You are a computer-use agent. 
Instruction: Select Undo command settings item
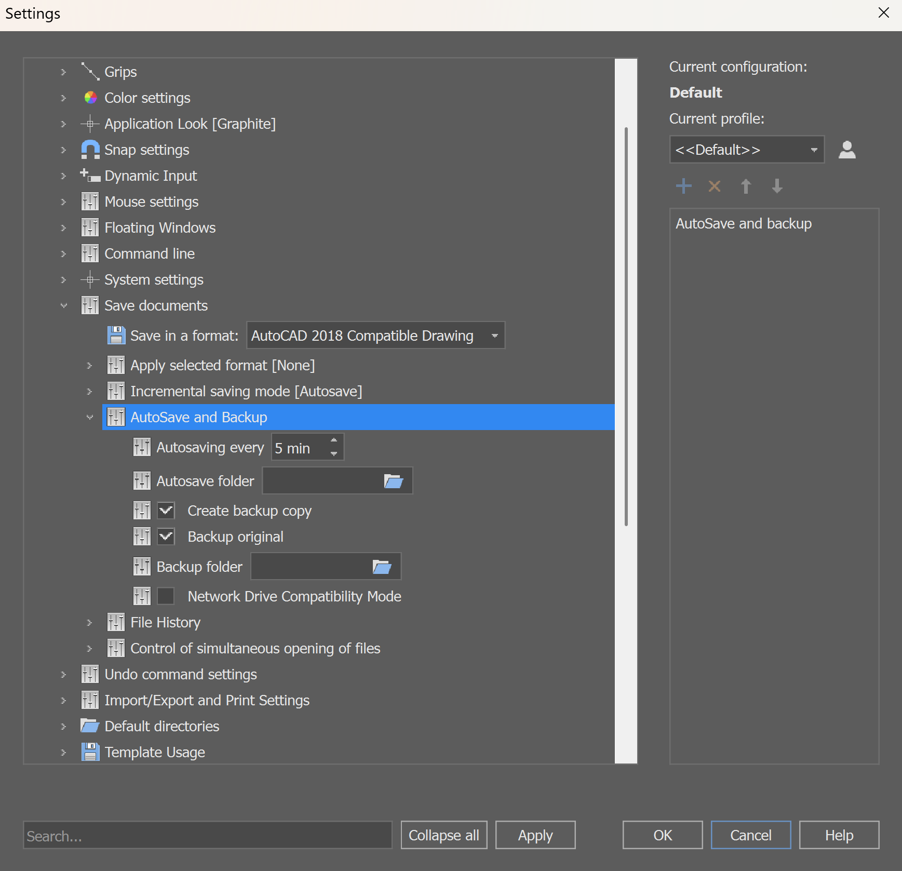(181, 674)
